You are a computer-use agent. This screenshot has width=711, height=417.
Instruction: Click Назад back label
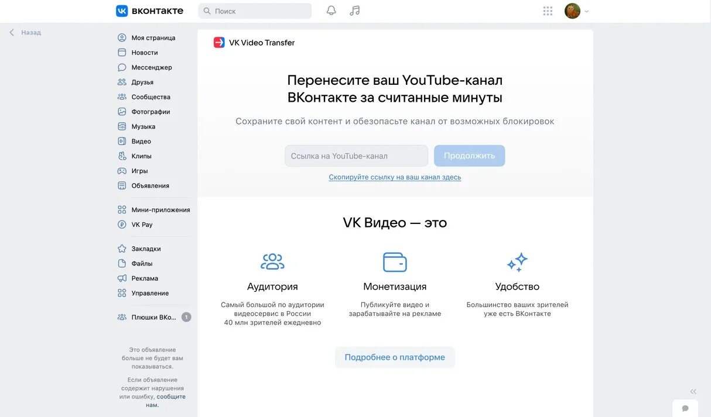click(x=31, y=33)
